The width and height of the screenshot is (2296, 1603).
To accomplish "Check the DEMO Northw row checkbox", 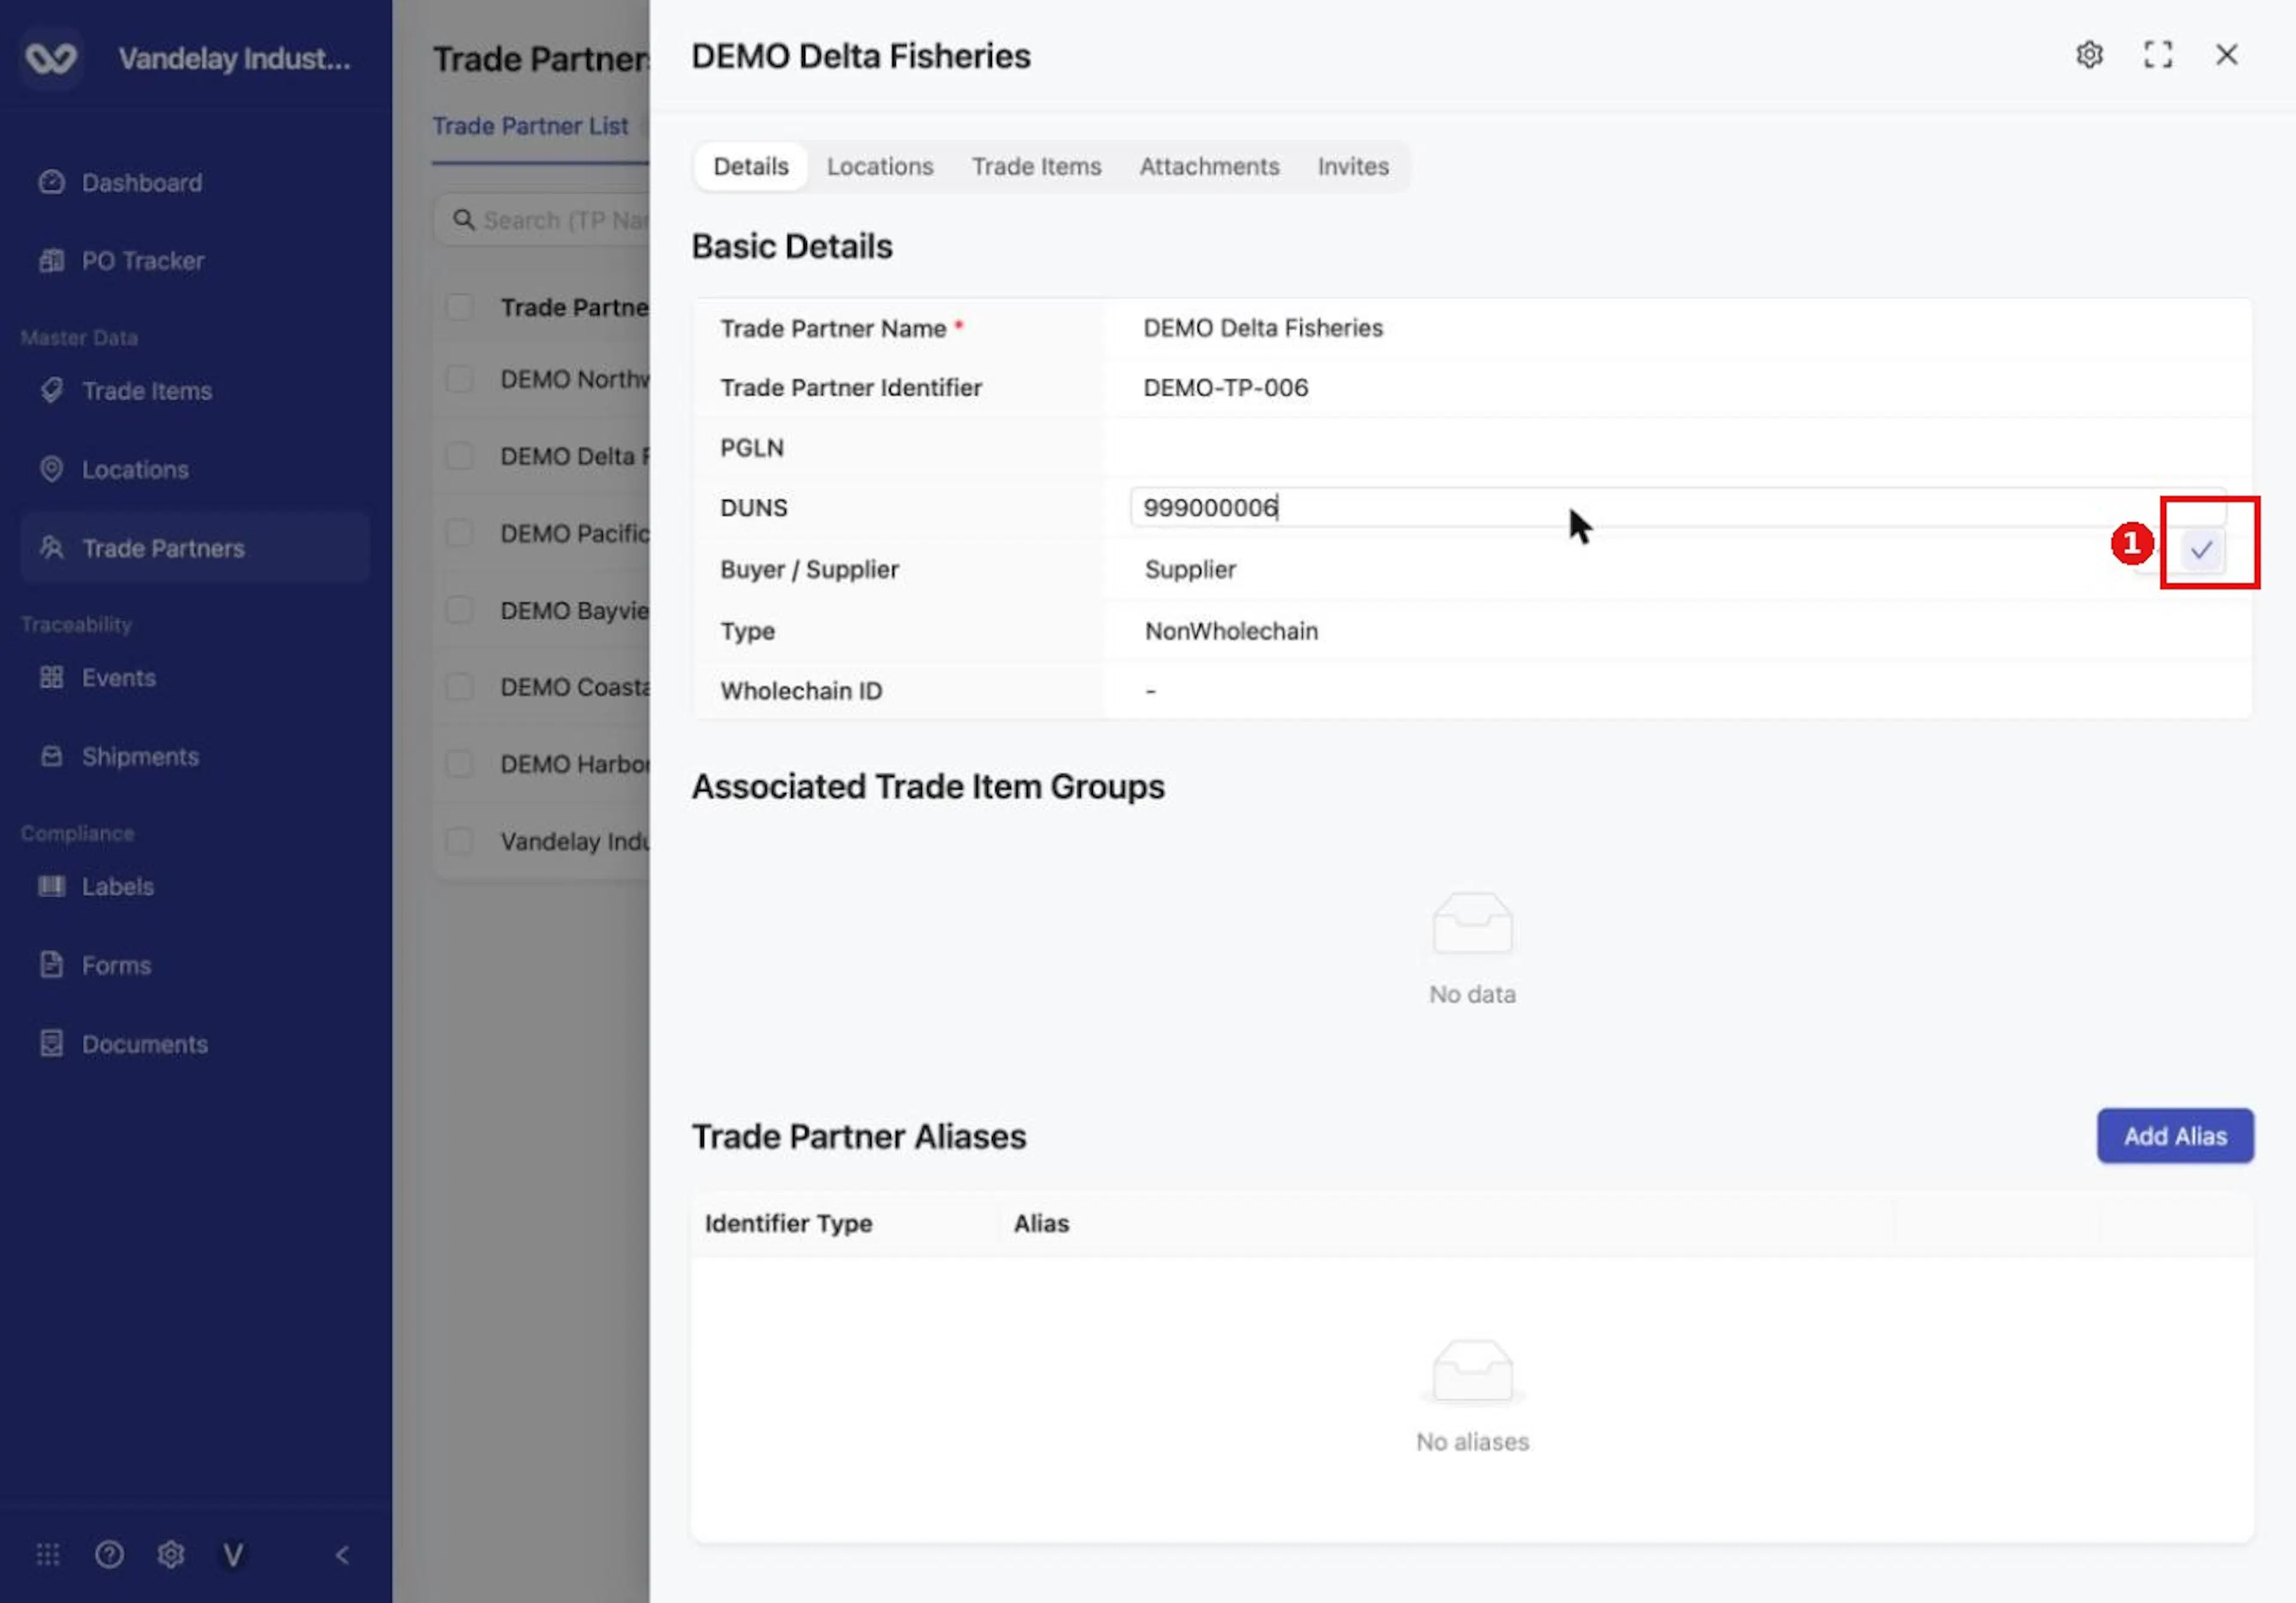I will pos(459,379).
